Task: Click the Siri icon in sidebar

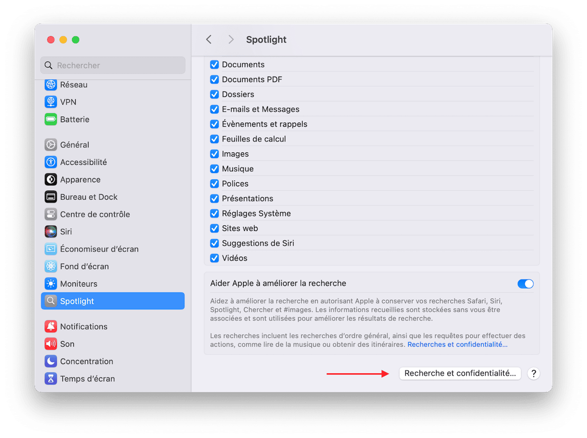Action: (51, 232)
